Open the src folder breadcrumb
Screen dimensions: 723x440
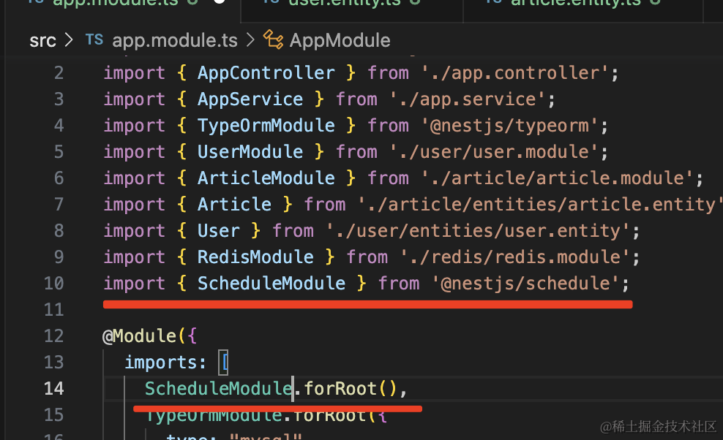click(x=42, y=40)
